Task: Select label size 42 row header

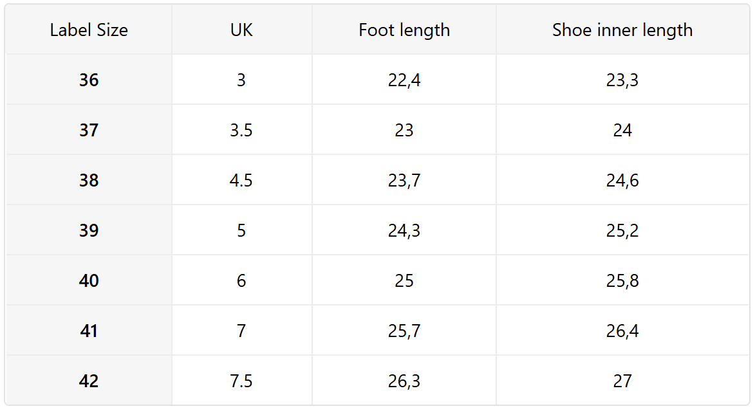Action: point(89,381)
